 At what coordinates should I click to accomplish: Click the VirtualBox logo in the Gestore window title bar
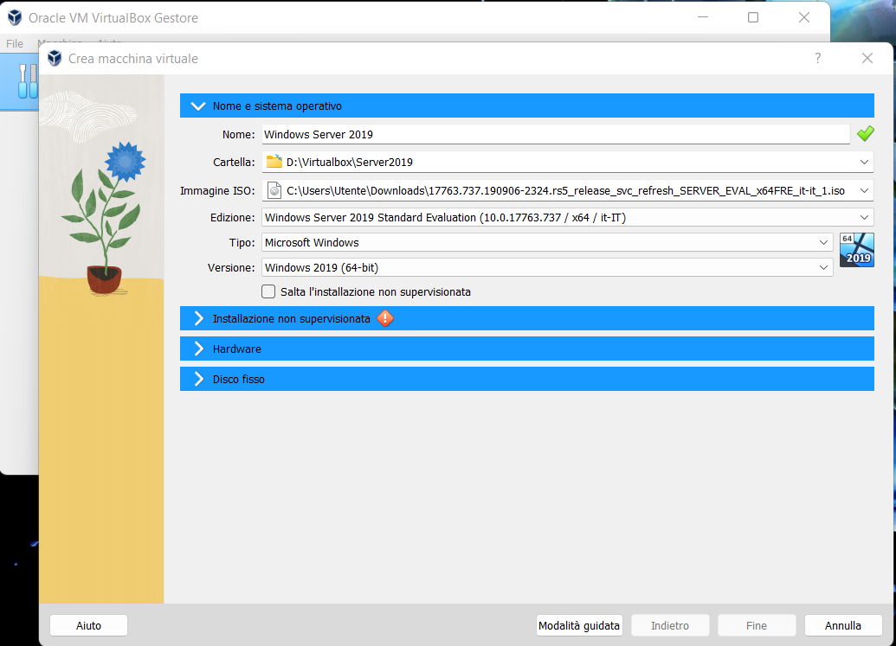click(x=15, y=17)
